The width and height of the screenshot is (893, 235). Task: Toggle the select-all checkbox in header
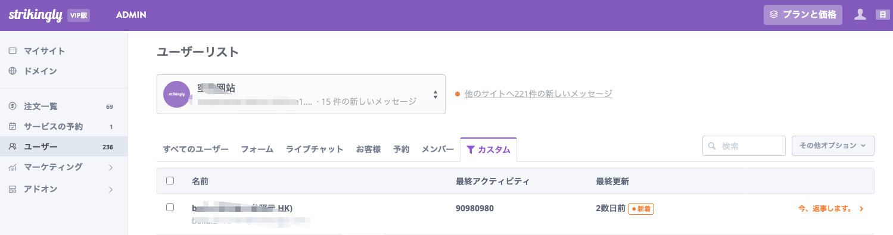coord(170,180)
